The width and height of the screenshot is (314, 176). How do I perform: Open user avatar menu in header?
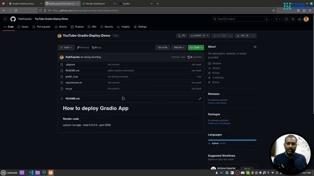(x=306, y=19)
